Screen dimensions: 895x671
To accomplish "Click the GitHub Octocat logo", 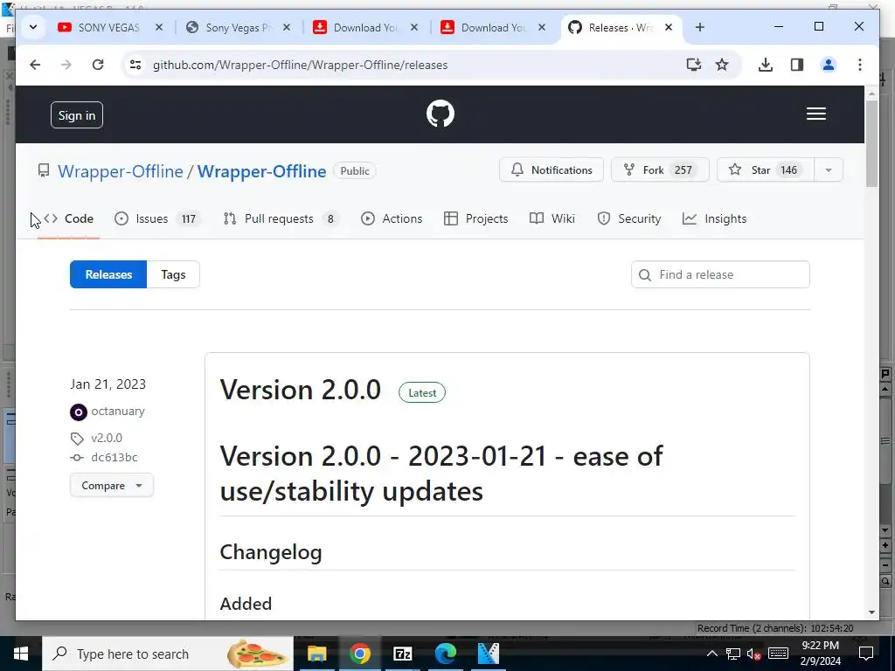I will pyautogui.click(x=441, y=114).
